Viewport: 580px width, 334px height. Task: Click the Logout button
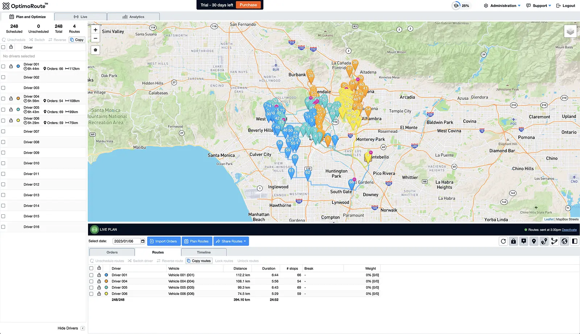[x=565, y=5]
